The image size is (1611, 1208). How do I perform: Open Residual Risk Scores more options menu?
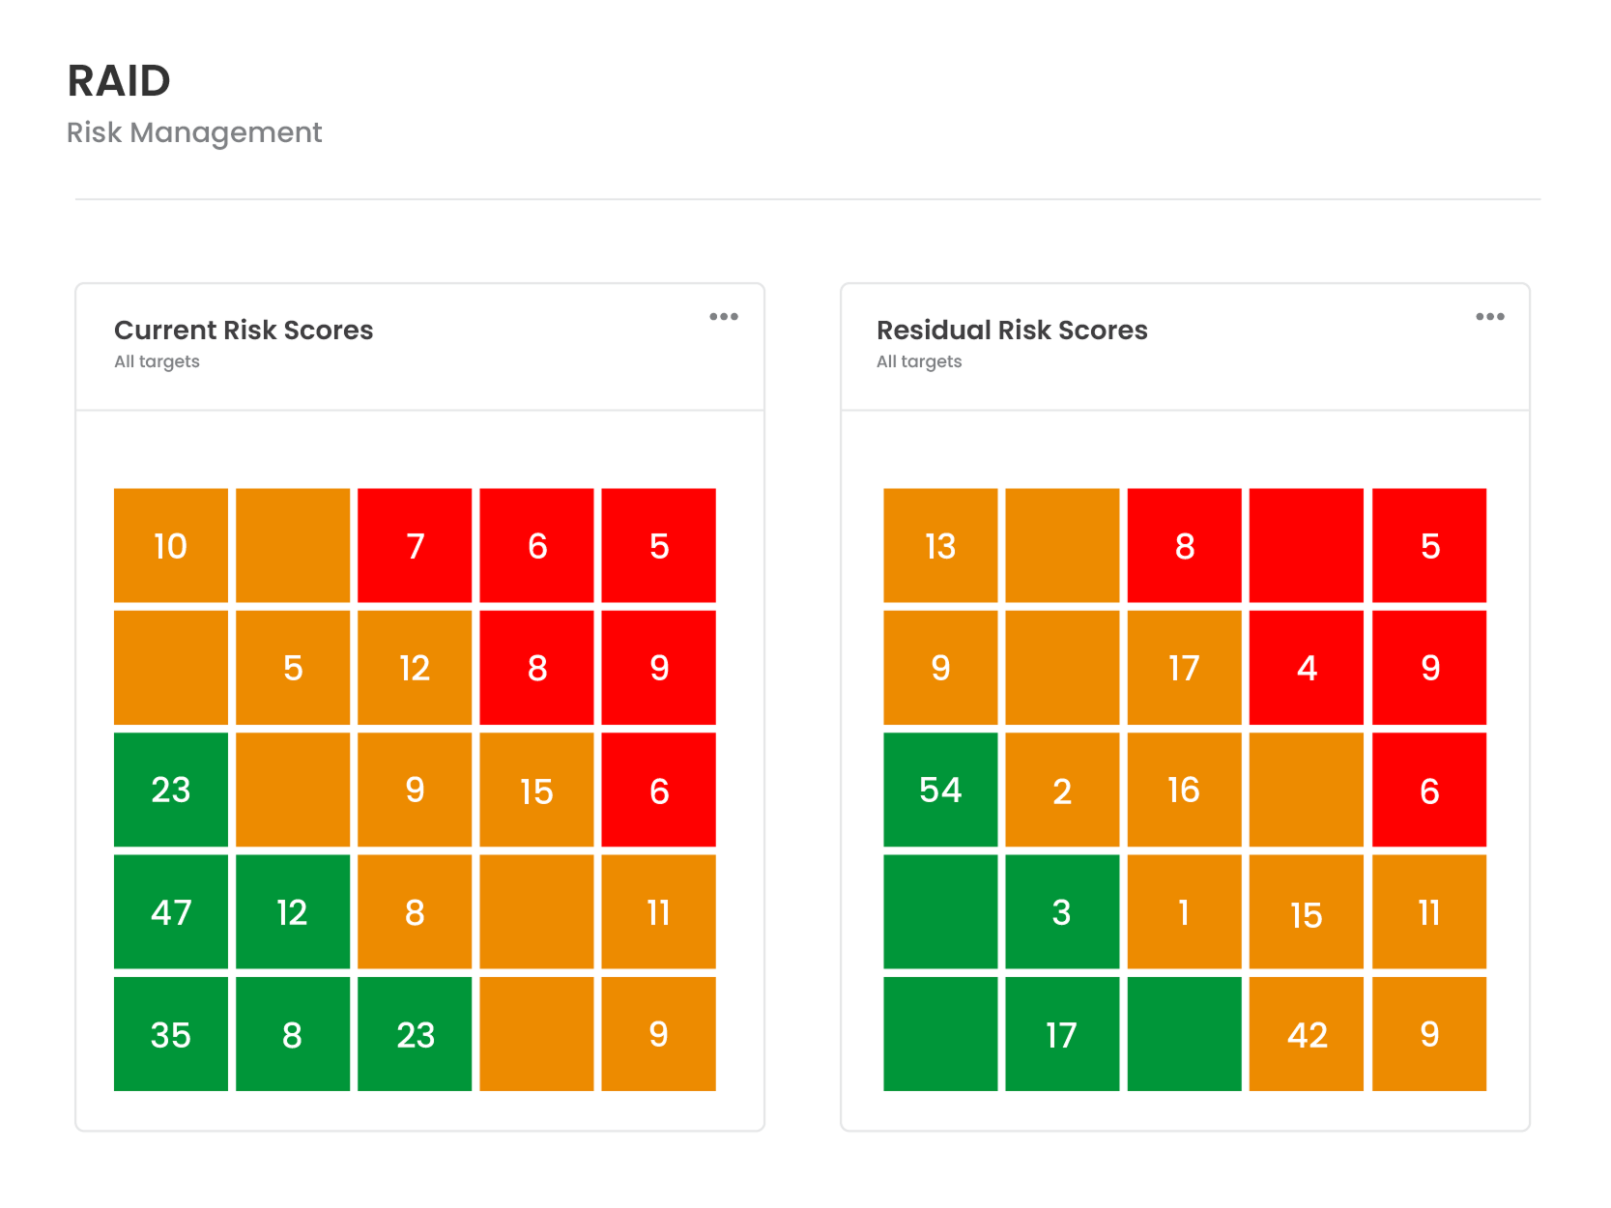click(x=1489, y=317)
